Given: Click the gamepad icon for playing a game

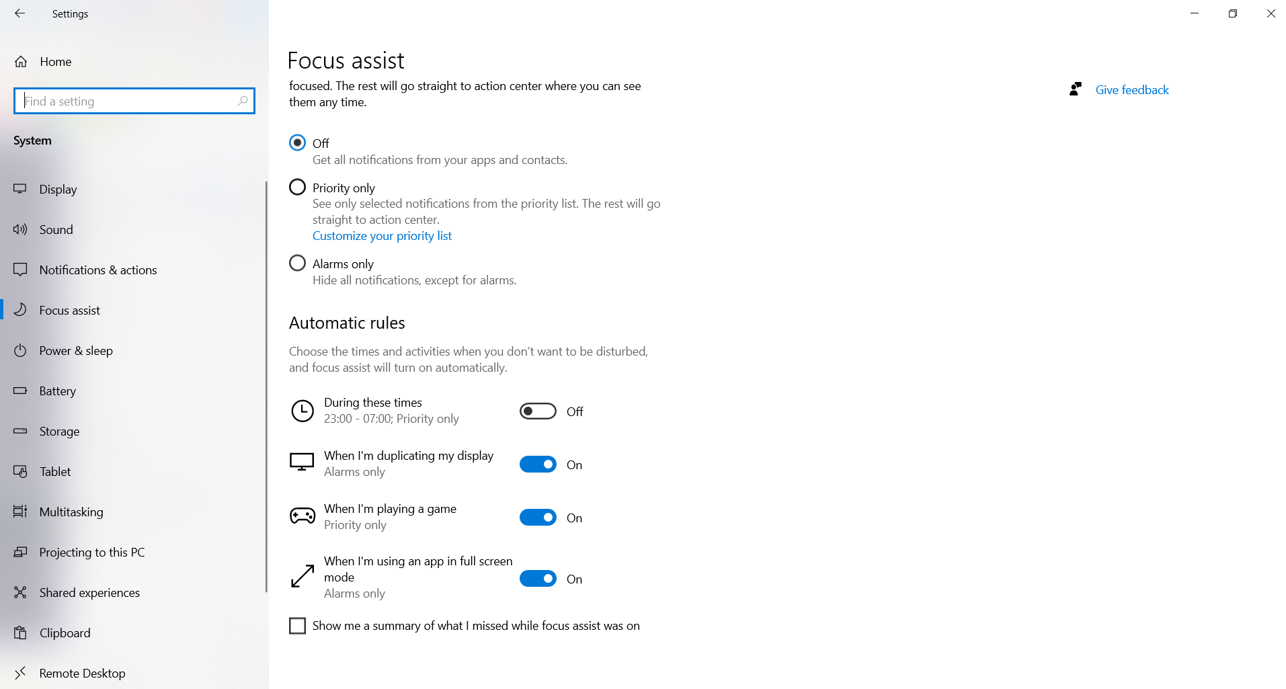Looking at the screenshot, I should 303,516.
